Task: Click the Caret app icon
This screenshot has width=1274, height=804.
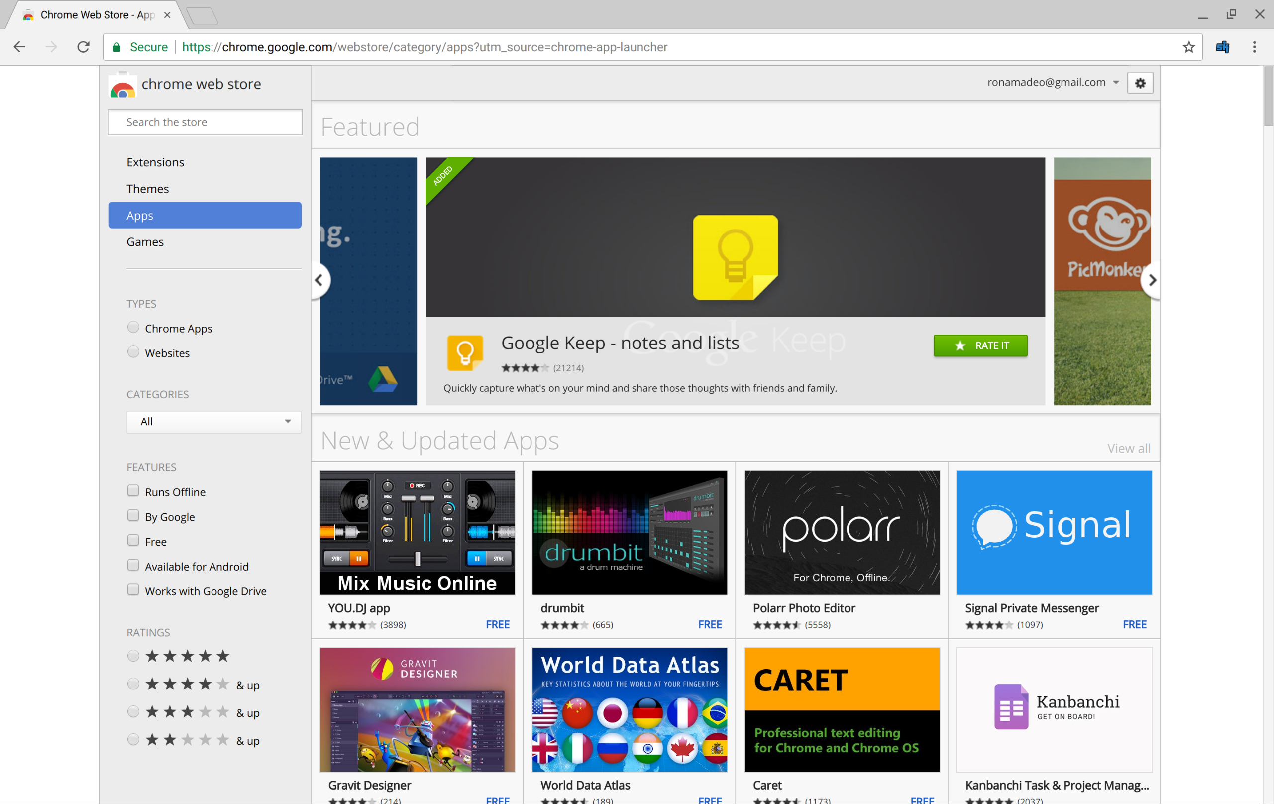Action: point(840,707)
